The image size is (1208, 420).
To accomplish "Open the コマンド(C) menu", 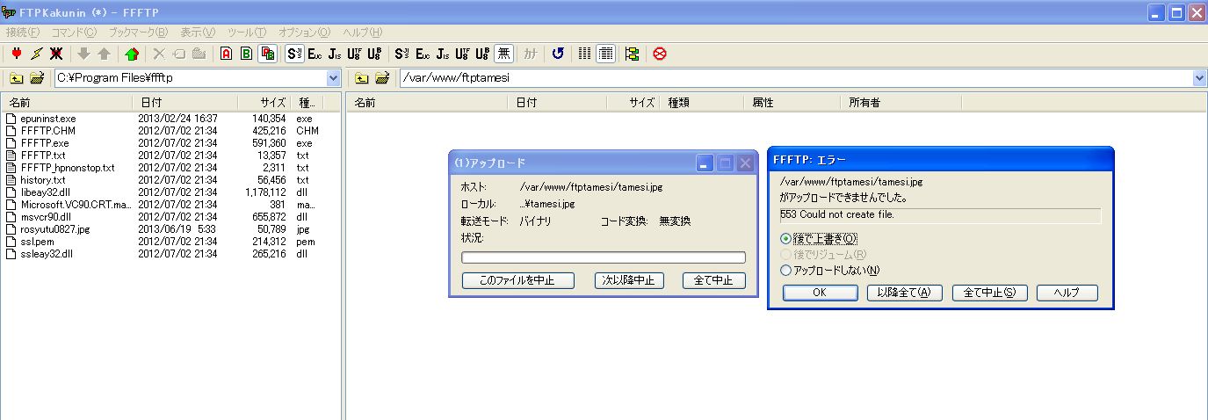I will pos(74,33).
